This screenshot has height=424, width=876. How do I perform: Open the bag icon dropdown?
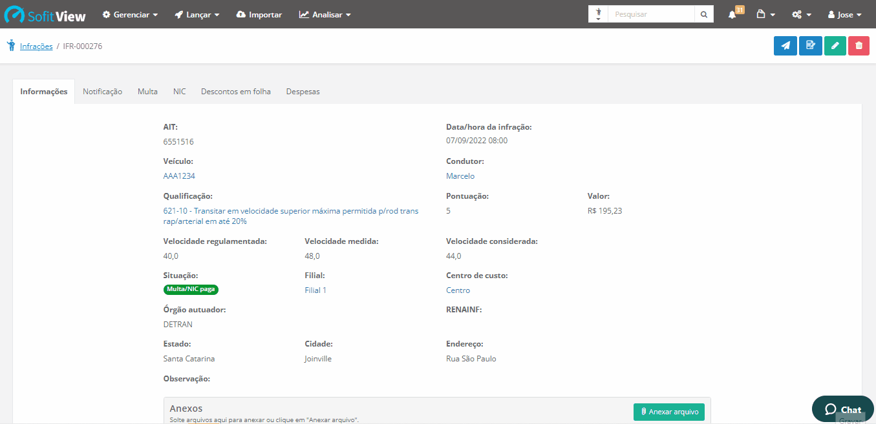(x=765, y=14)
